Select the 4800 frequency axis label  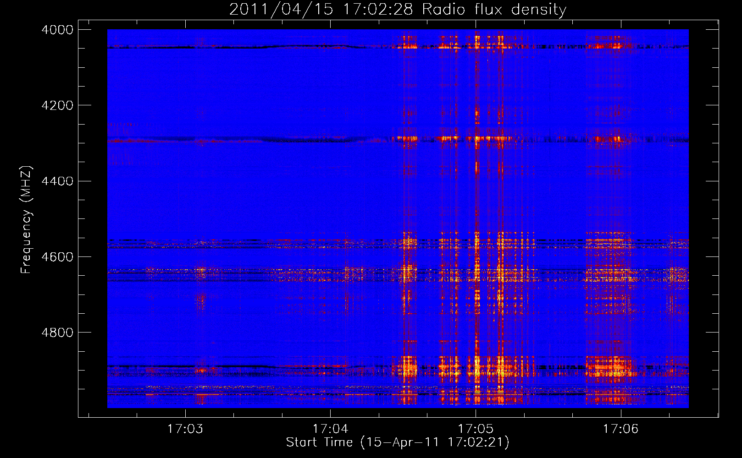coord(57,332)
